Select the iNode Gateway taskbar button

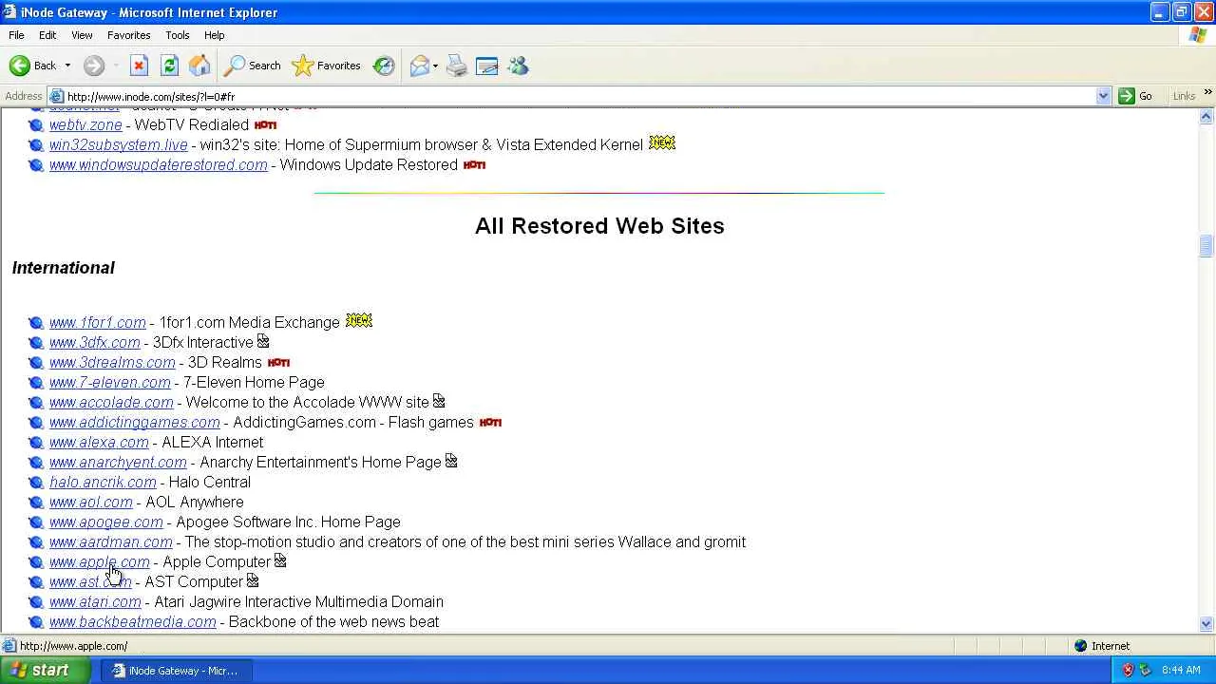point(175,671)
